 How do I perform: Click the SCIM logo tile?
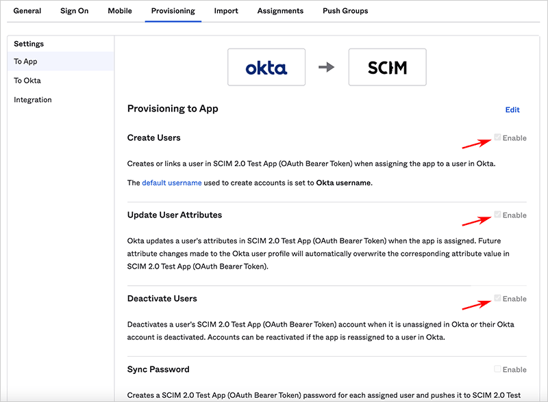[387, 67]
